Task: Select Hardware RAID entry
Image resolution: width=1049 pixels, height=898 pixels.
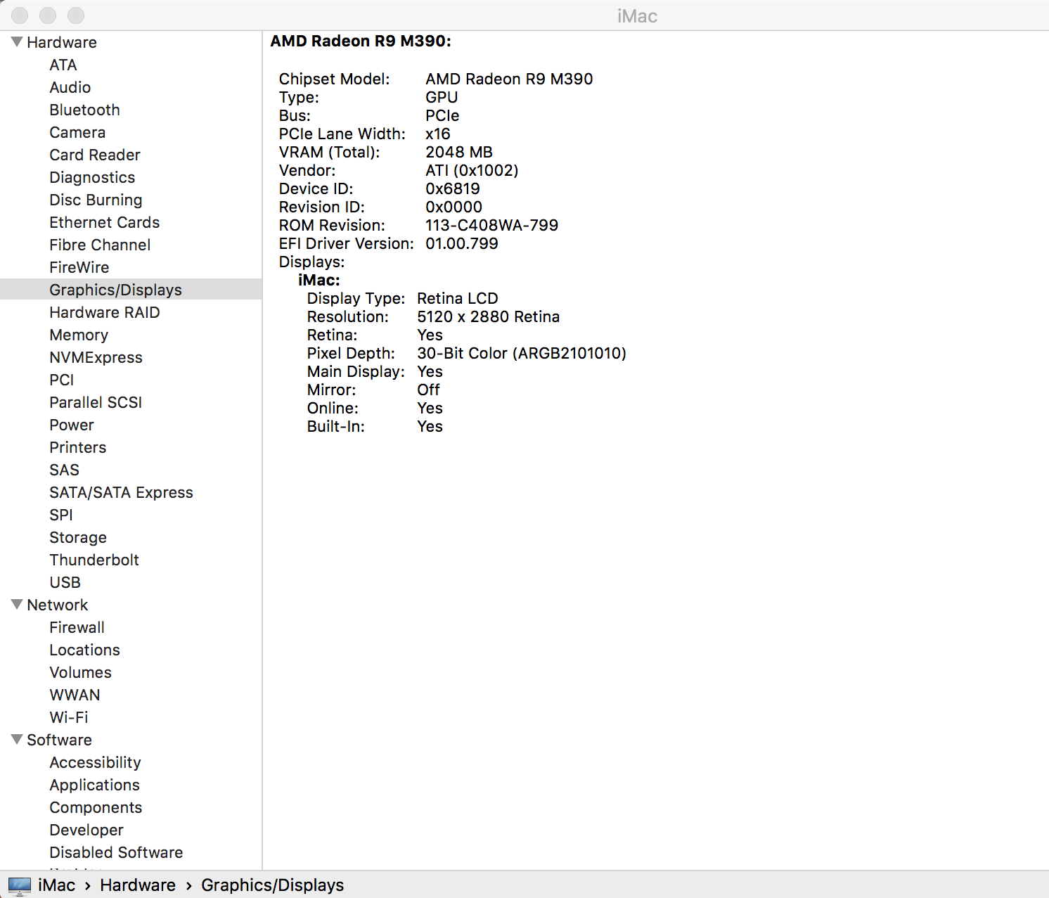Action: (x=105, y=312)
